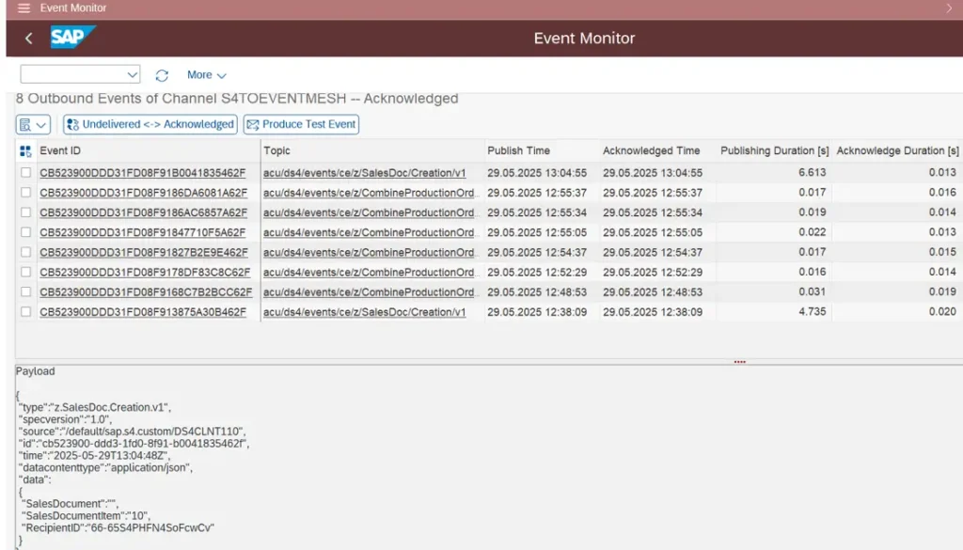
Task: Click the Publishing Duration [s] column header
Action: (774, 150)
